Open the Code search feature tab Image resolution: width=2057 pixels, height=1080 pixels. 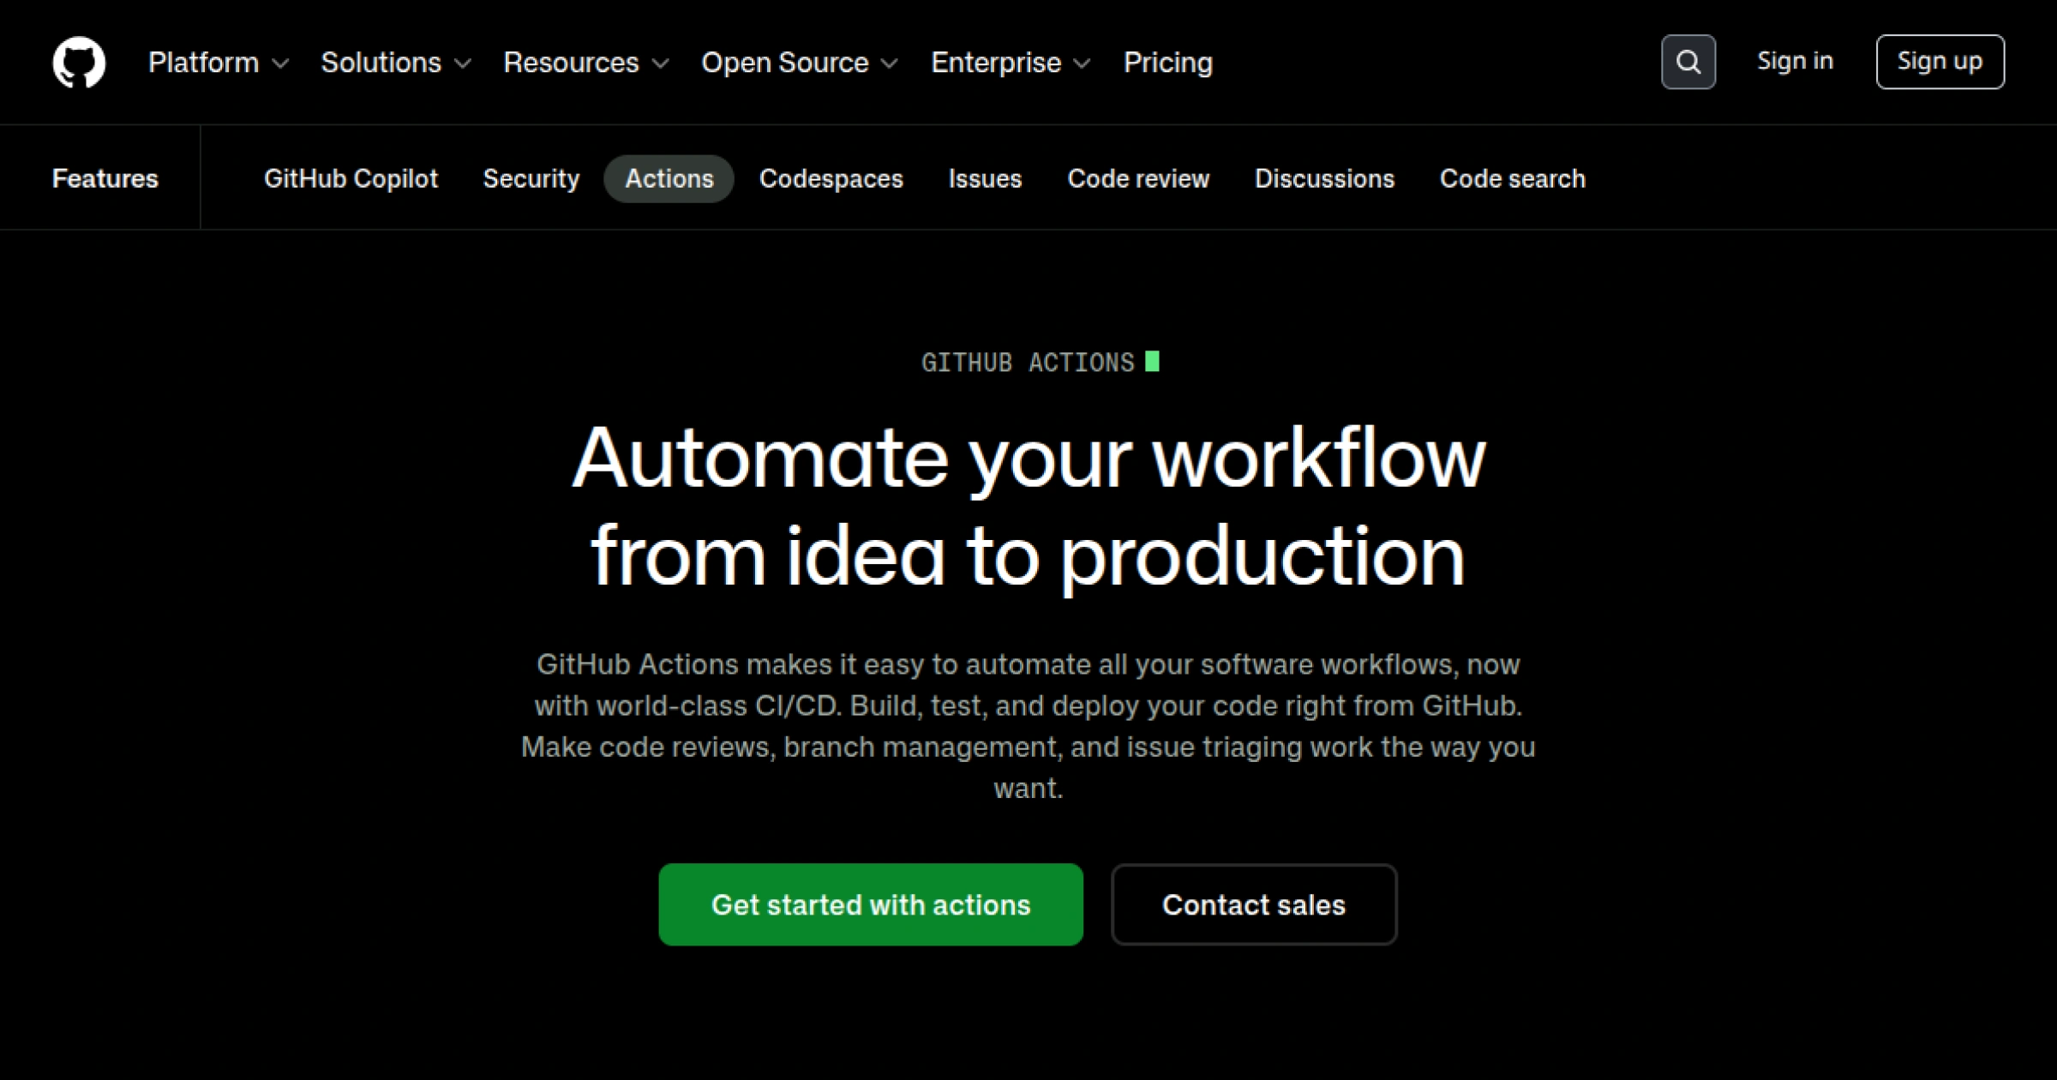coord(1512,178)
